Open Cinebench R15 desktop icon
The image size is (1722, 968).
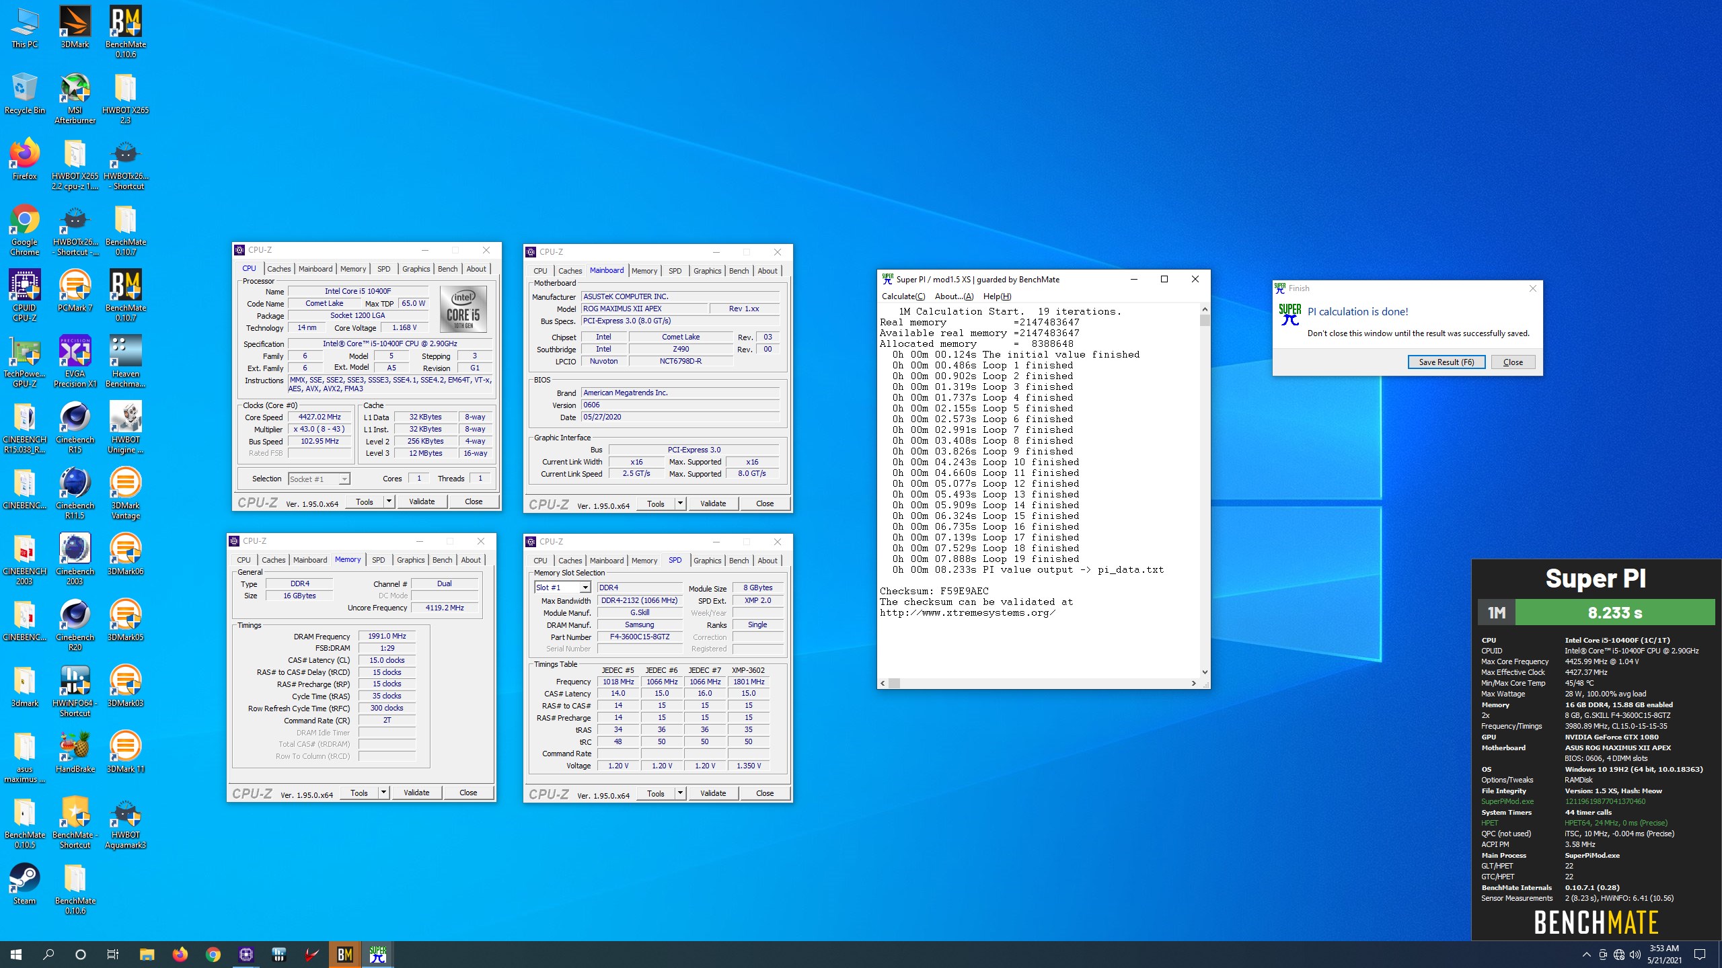tap(75, 428)
